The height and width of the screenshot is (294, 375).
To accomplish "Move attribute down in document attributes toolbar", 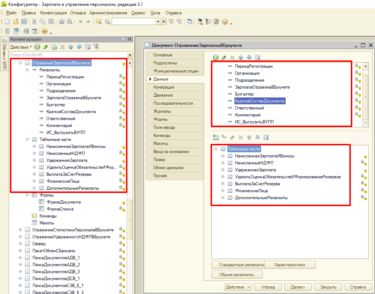I will point(249,57).
